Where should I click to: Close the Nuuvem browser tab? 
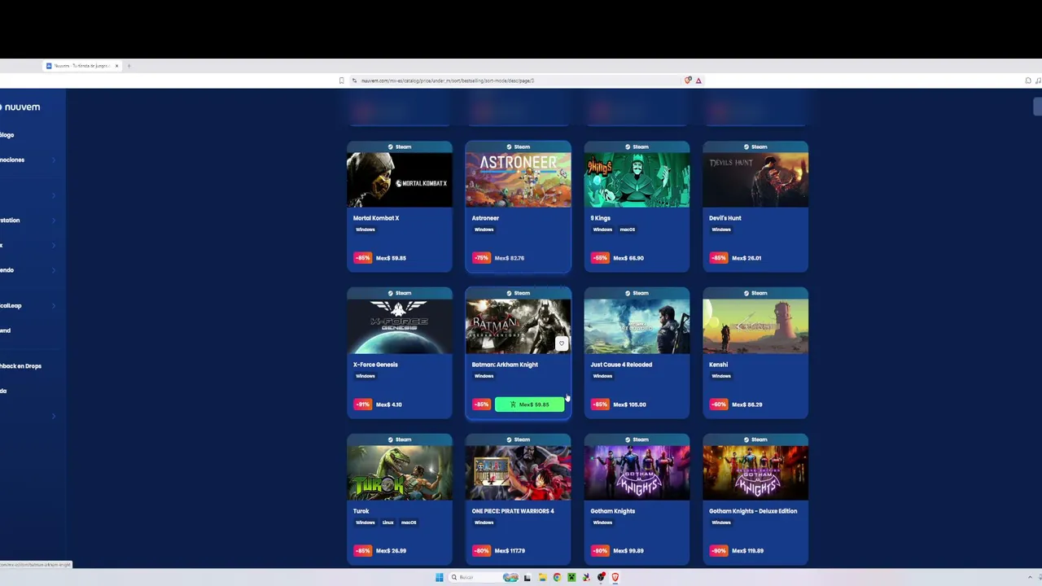click(x=116, y=66)
